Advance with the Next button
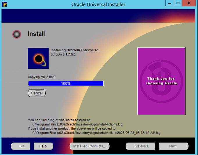 (x=174, y=146)
